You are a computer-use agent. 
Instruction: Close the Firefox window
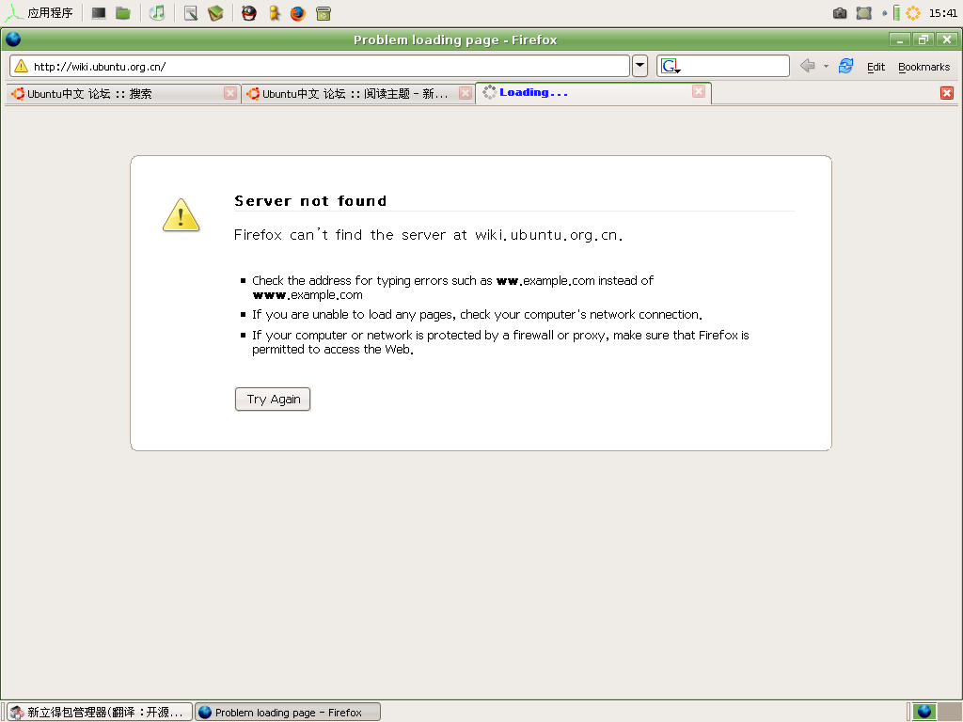947,39
